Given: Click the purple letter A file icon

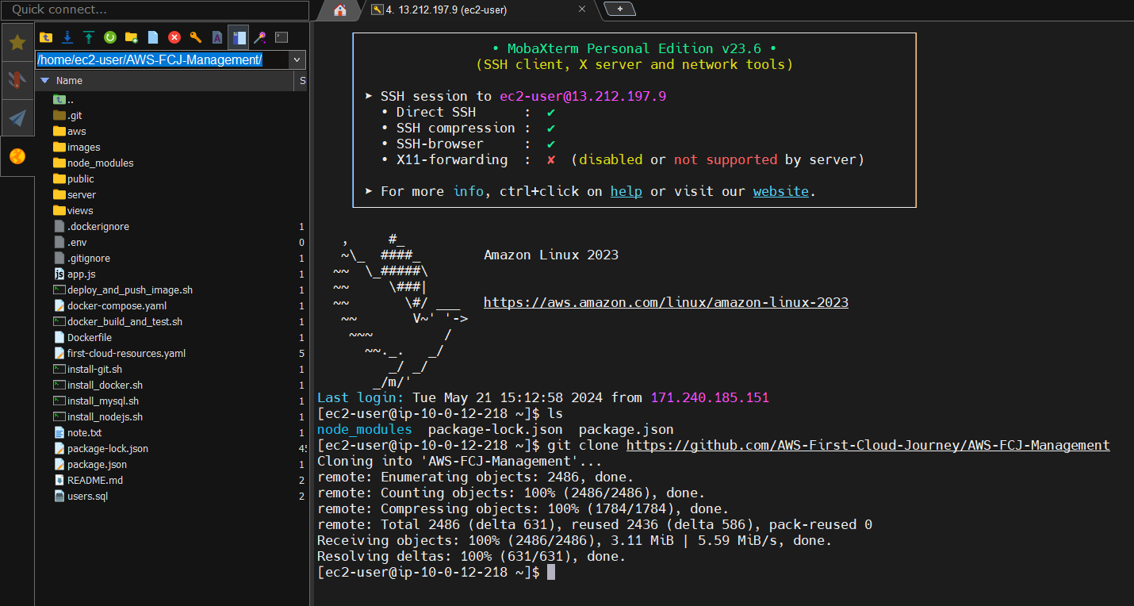Looking at the screenshot, I should pos(217,37).
